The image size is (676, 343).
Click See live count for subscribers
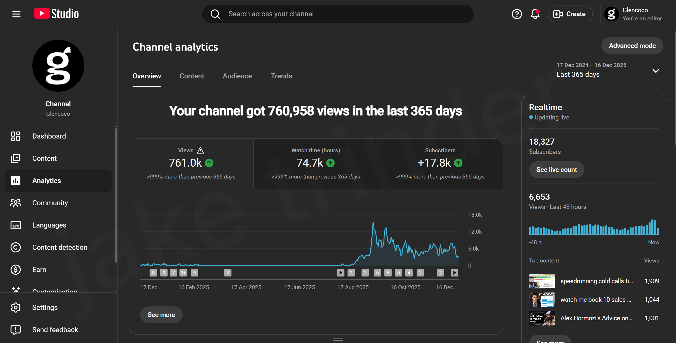click(556, 170)
